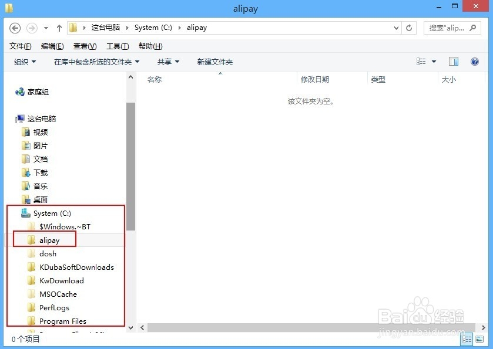Open the 共享 dropdown
Image resolution: width=493 pixels, height=349 pixels.
click(168, 62)
